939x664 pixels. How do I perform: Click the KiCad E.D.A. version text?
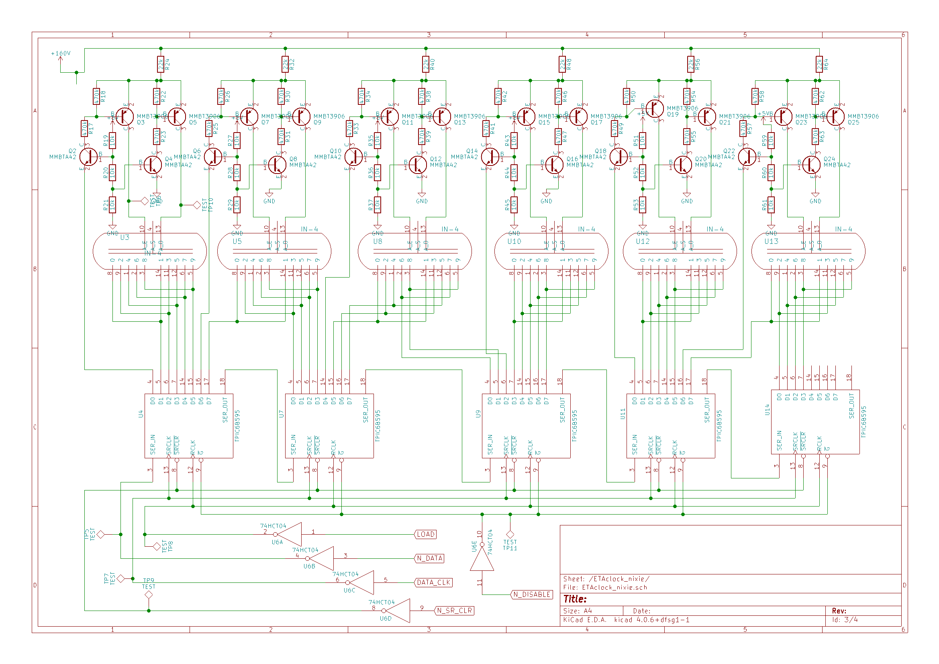coord(626,620)
